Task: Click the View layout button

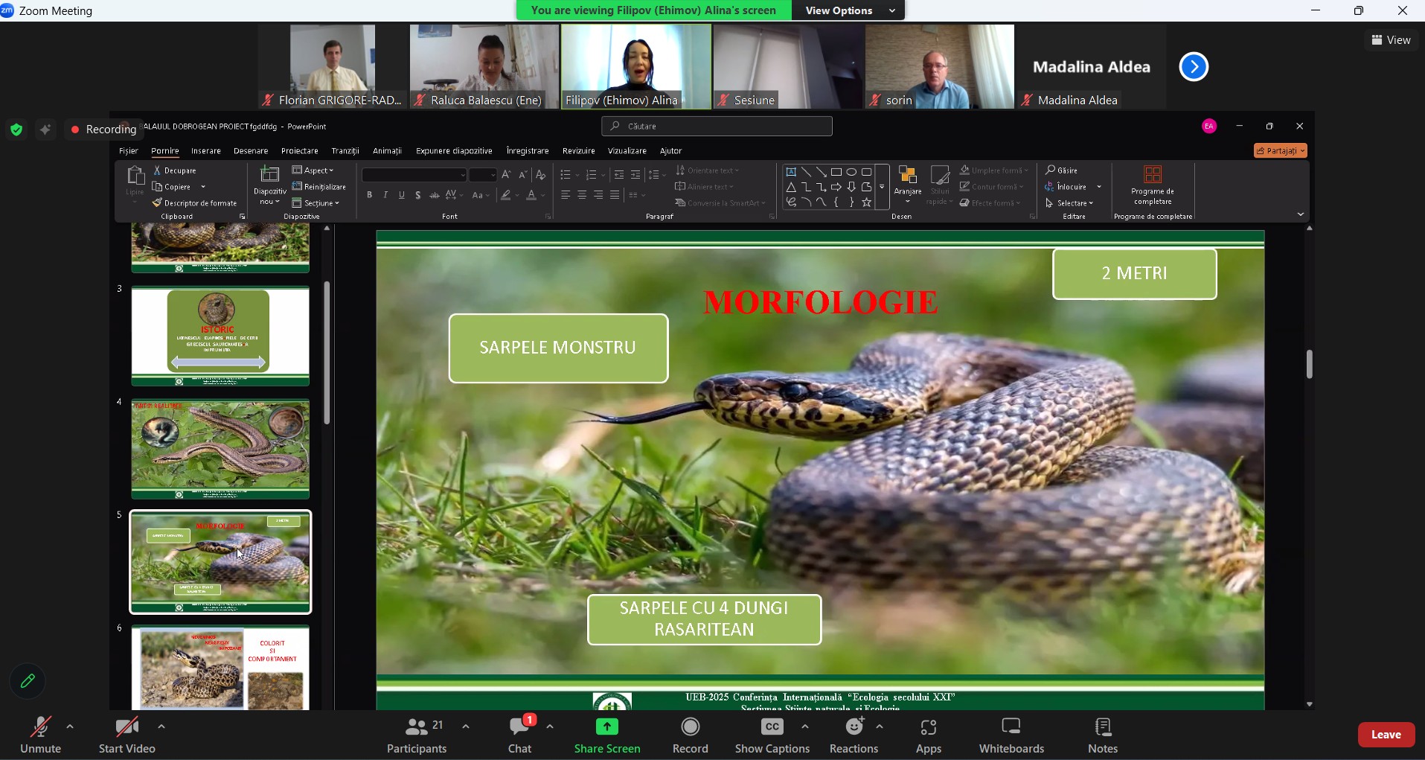Action: pyautogui.click(x=1392, y=40)
